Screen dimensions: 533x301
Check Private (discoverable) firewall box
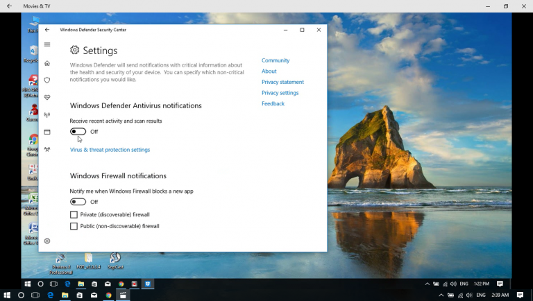point(74,215)
